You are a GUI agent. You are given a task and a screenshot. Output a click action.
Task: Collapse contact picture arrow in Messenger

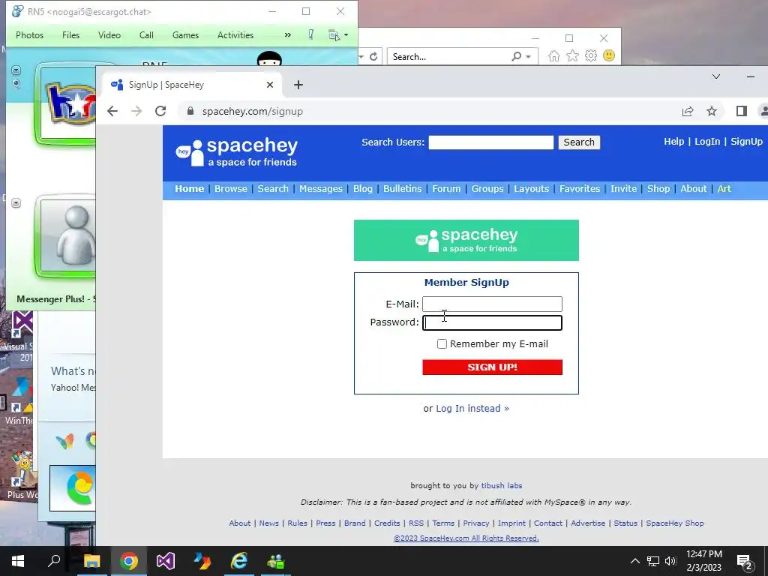(x=16, y=202)
